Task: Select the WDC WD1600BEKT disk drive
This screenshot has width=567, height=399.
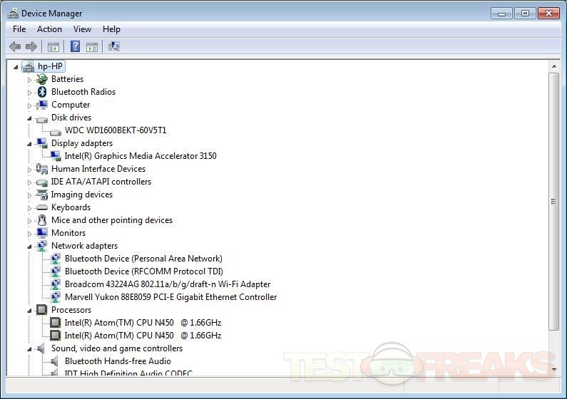Action: point(115,130)
